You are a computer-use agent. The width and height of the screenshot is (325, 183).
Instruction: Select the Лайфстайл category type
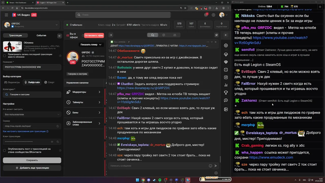coord(32,82)
